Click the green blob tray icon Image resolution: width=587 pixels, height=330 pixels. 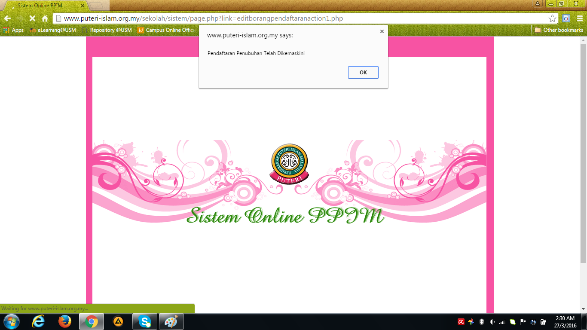[513, 322]
